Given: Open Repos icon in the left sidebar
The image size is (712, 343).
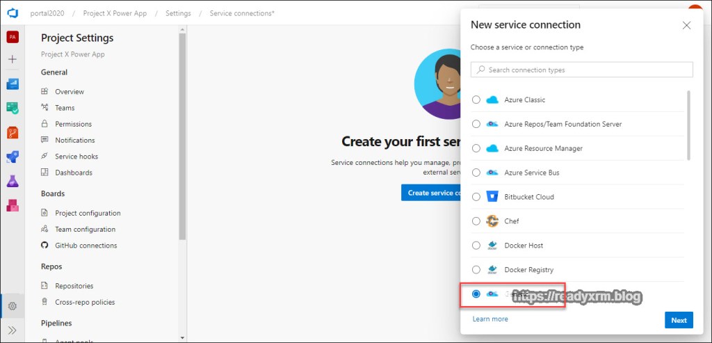Looking at the screenshot, I should 13,132.
